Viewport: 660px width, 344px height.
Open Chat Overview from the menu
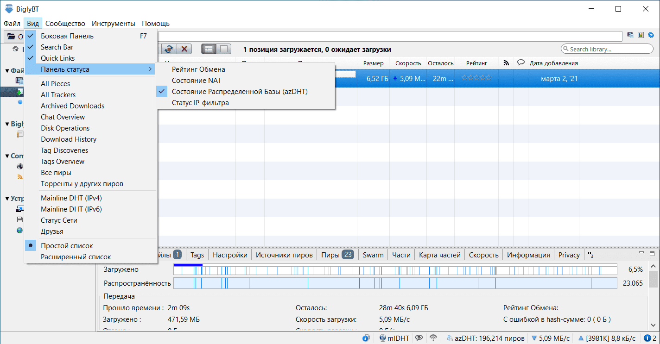pos(91,117)
